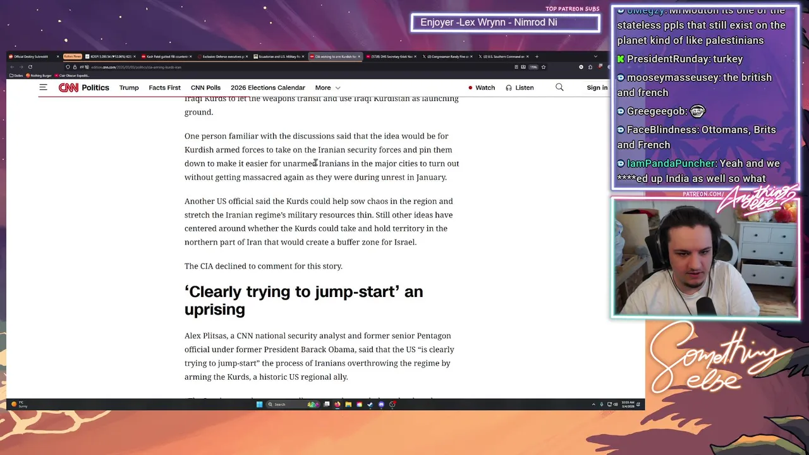This screenshot has height=455, width=809.
Task: Show hidden system tray icons
Action: tap(593, 404)
